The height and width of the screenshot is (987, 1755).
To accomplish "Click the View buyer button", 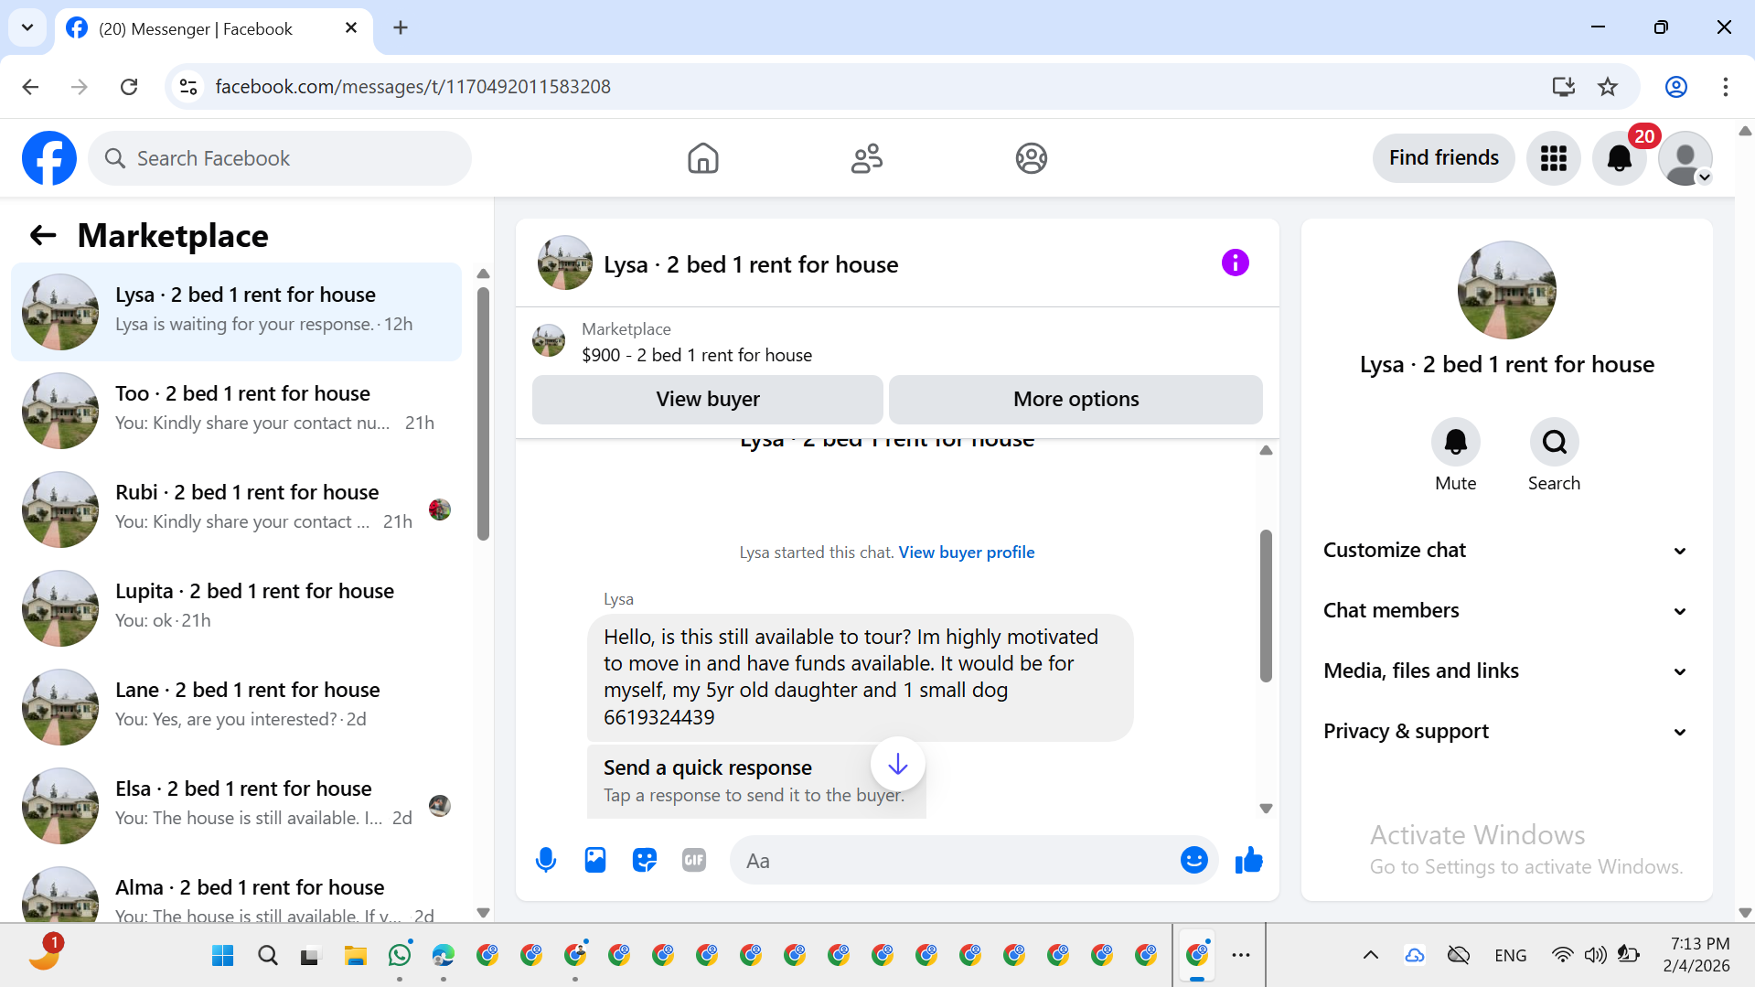I will [x=707, y=400].
